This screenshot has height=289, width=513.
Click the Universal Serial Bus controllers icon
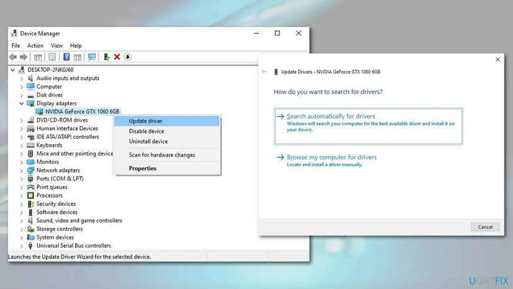30,246
